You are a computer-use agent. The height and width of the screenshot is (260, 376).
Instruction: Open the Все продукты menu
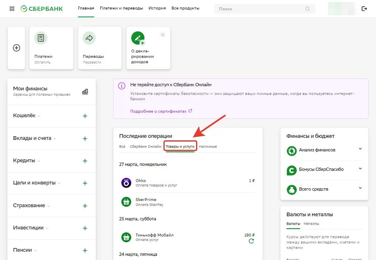point(185,8)
